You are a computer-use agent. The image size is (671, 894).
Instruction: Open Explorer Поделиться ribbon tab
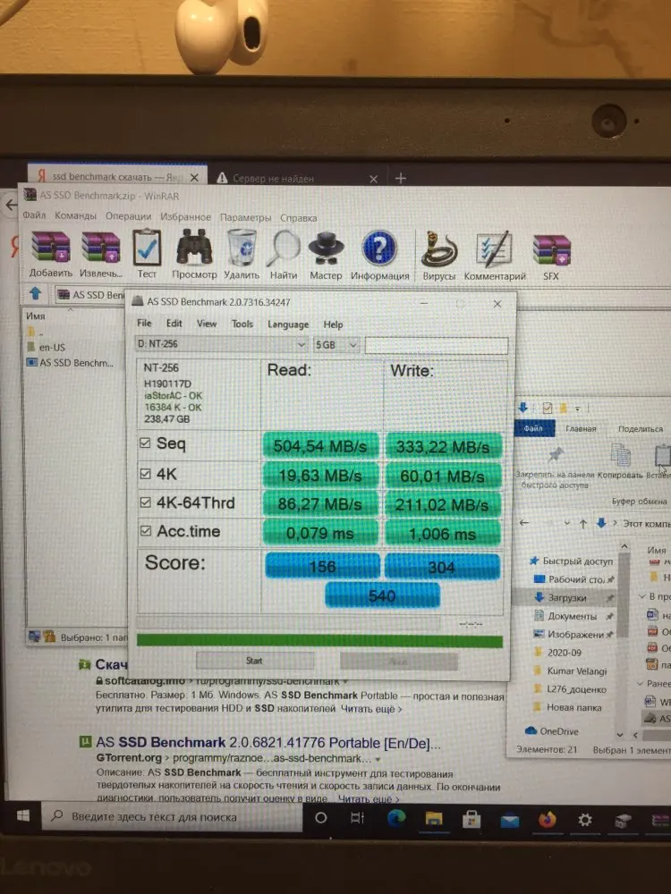(641, 429)
